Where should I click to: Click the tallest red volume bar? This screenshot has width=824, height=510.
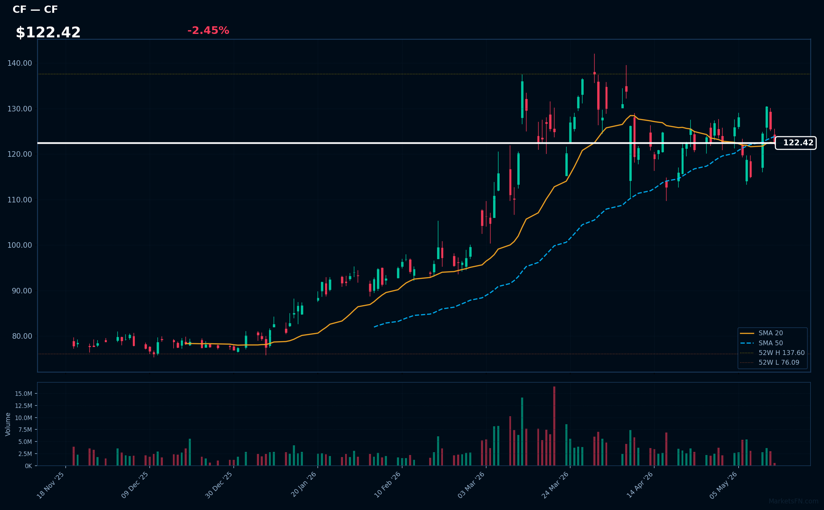coord(554,426)
